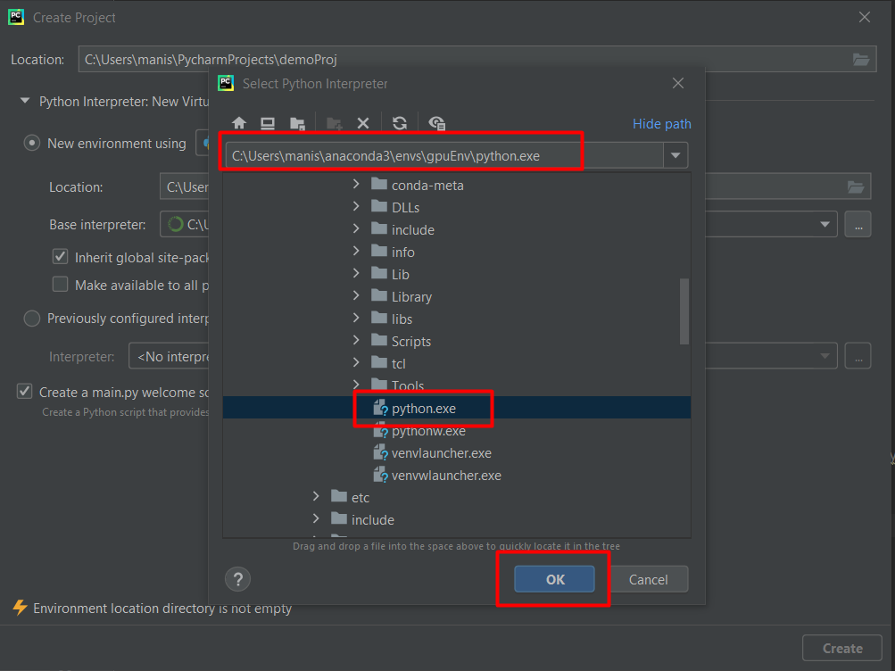The image size is (895, 671).
Task: Click the Desktop shortcut icon in toolbar
Action: pyautogui.click(x=268, y=122)
